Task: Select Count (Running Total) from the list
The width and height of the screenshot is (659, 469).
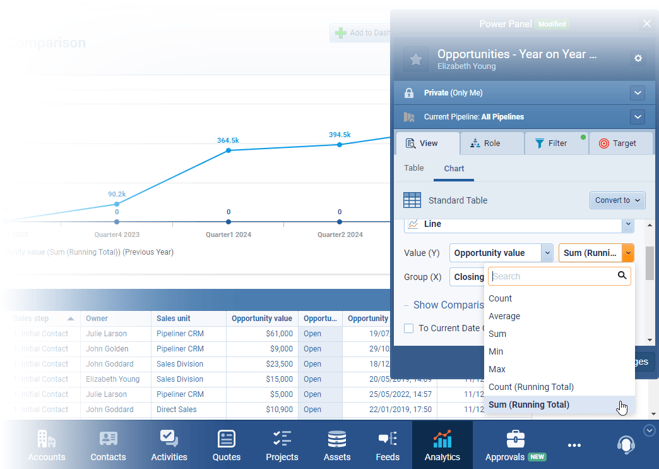Action: point(531,387)
